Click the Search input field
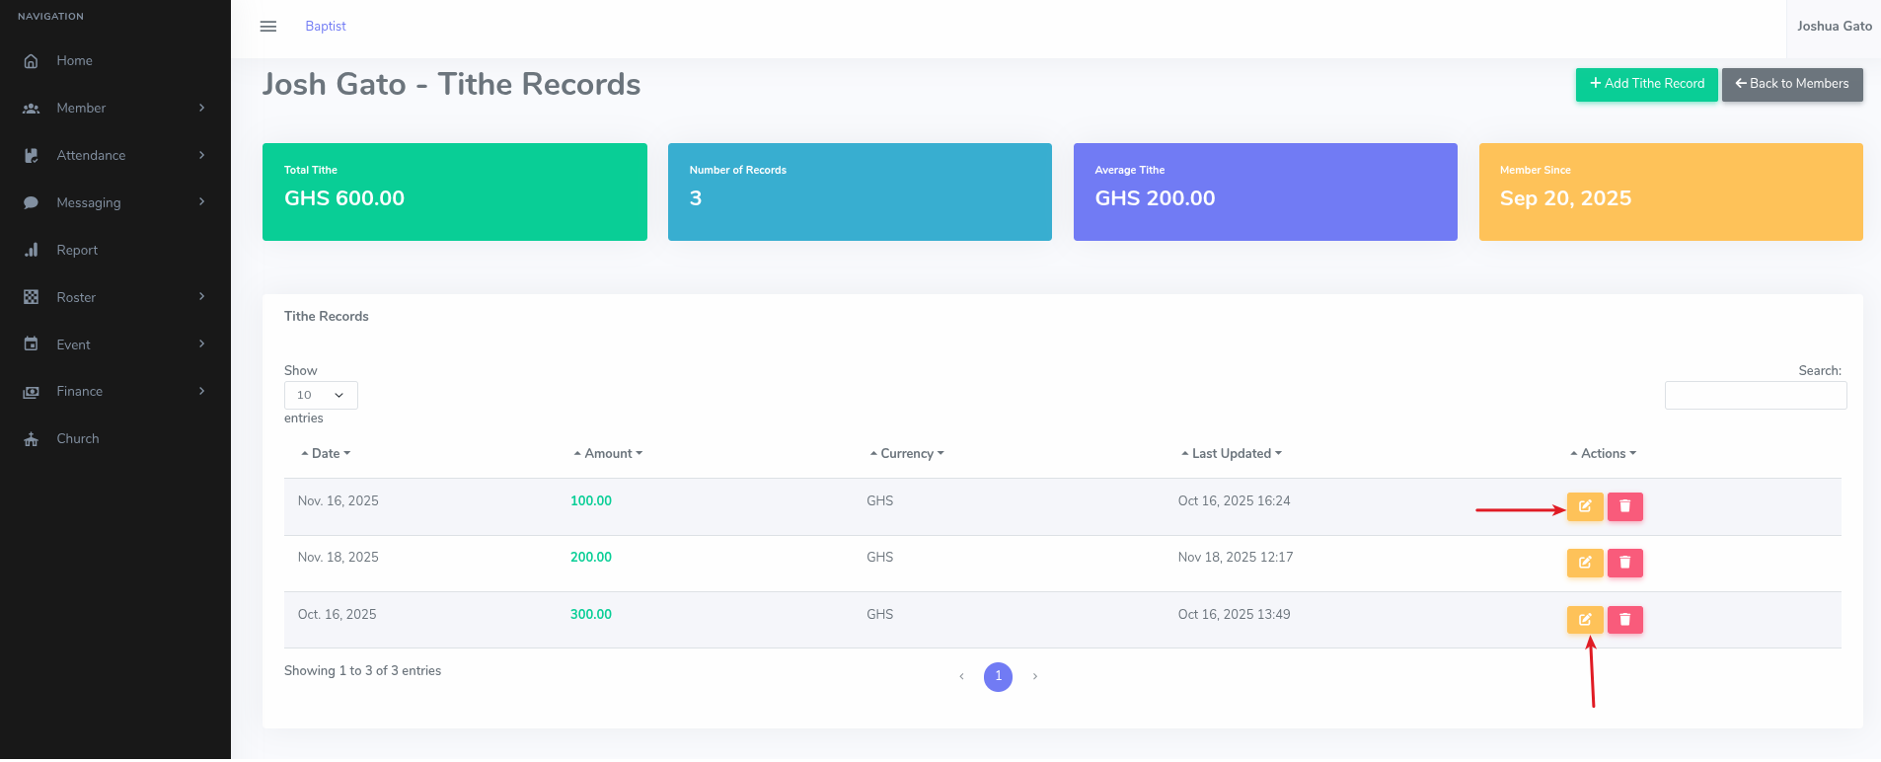Screen dimensions: 1881x762 click(x=1755, y=396)
